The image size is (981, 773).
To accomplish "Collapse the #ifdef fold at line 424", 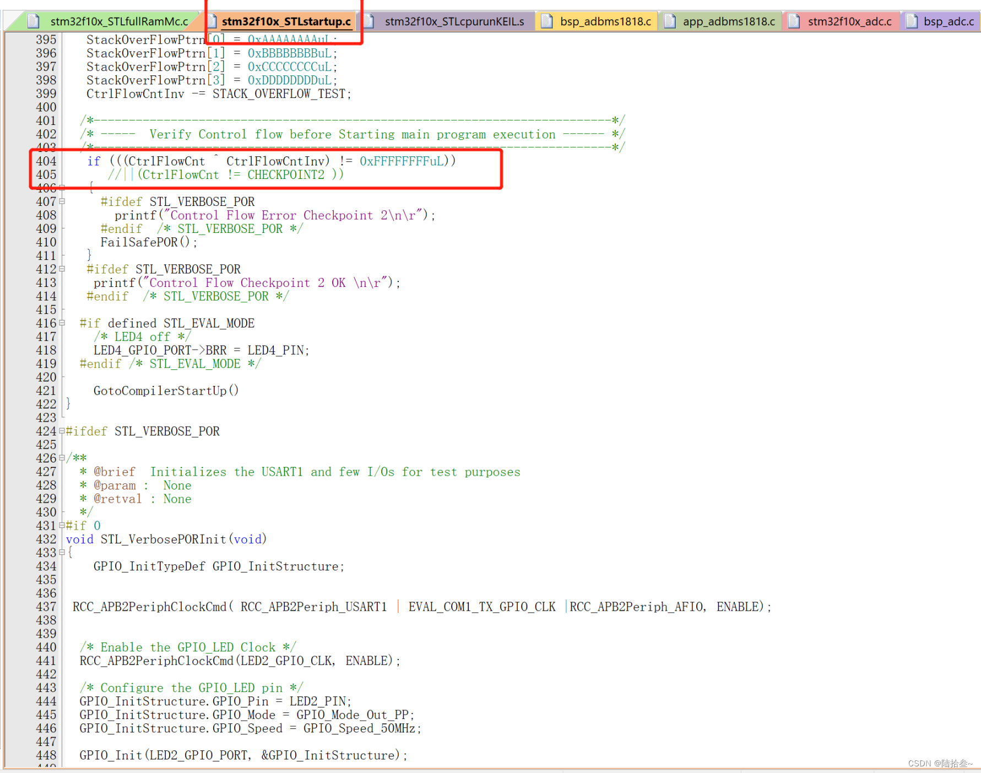I will tap(61, 431).
